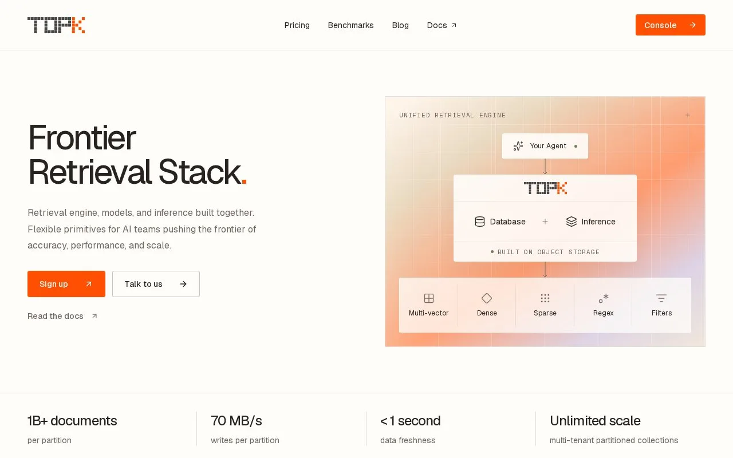
Task: Click the "< 1 second" stat
Action: tap(411, 421)
